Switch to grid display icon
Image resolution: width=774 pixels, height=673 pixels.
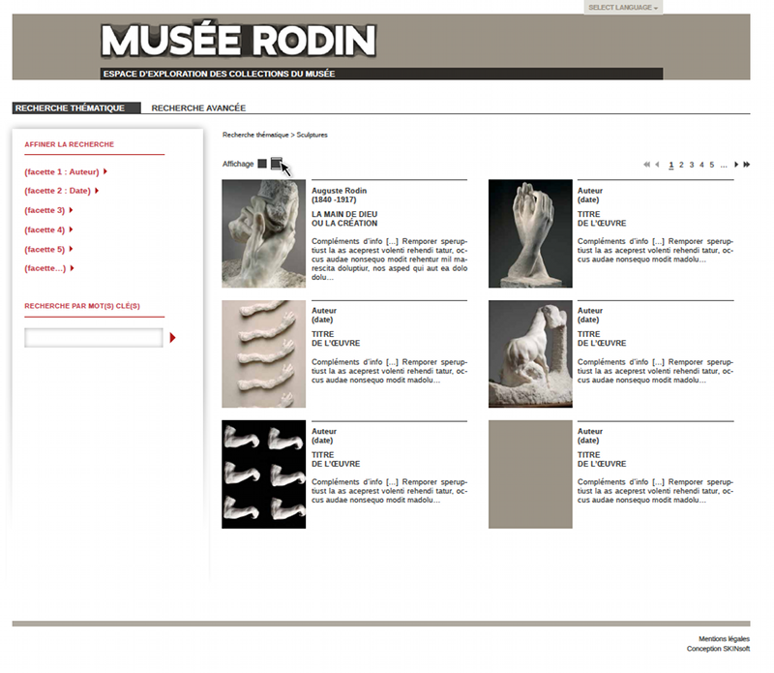click(x=262, y=164)
